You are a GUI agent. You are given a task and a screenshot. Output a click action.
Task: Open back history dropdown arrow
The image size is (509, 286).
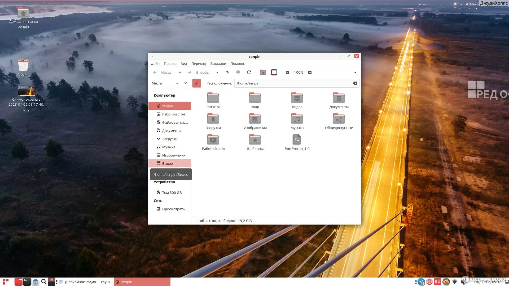(x=180, y=72)
